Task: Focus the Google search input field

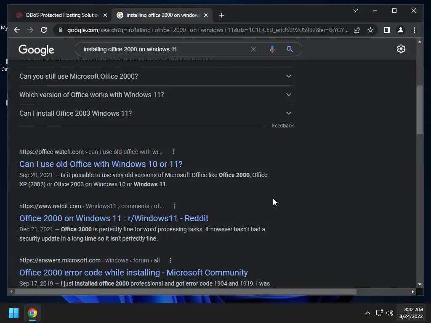Action: coord(165,49)
